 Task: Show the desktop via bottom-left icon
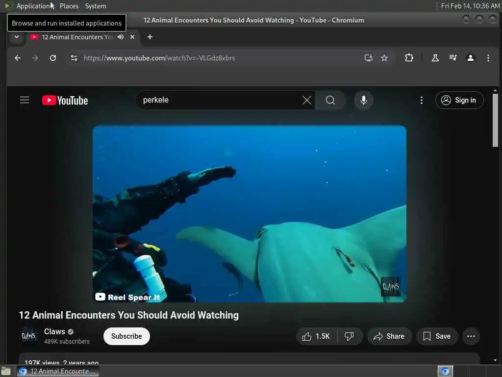coord(6,371)
